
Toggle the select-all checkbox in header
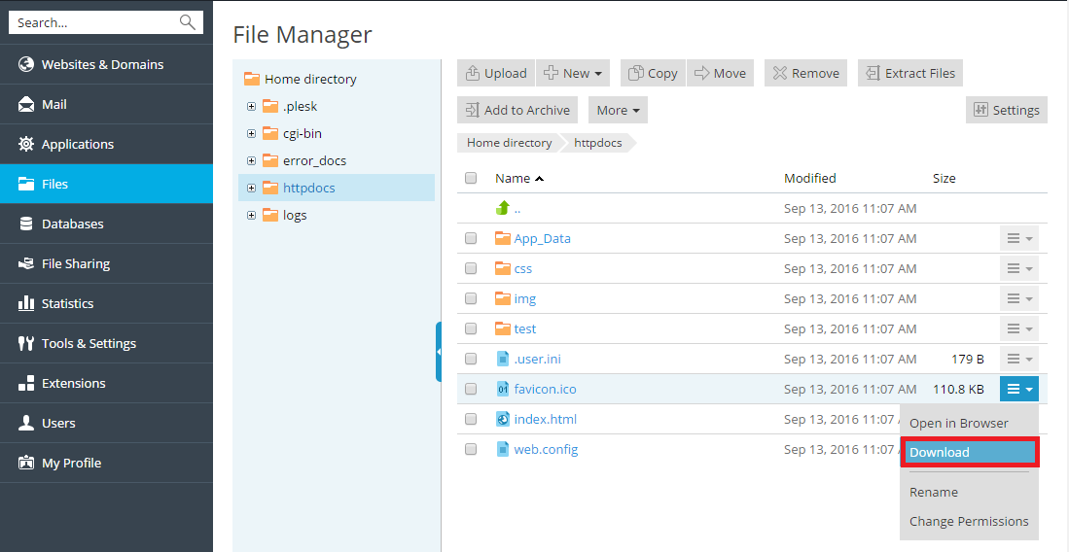[x=471, y=178]
